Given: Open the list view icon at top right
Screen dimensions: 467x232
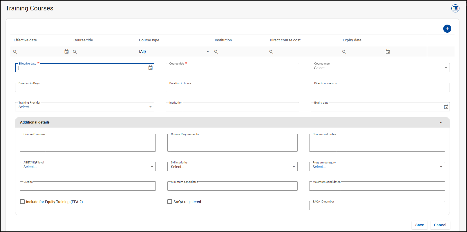Looking at the screenshot, I should pyautogui.click(x=455, y=8).
